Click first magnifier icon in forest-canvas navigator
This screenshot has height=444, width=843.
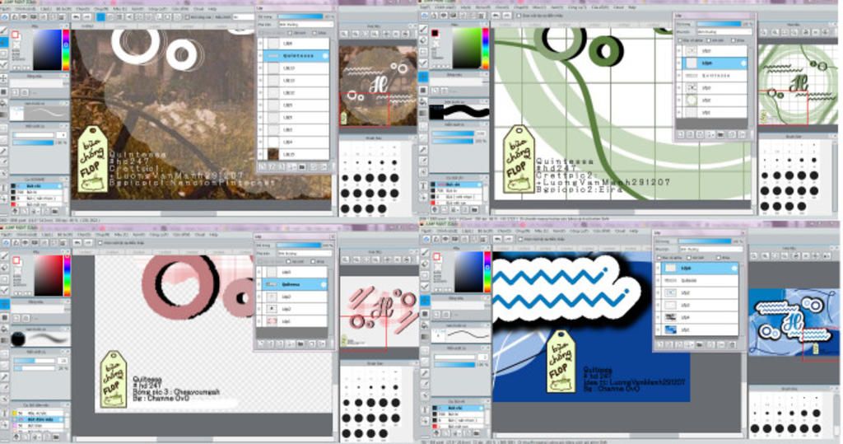point(345,34)
